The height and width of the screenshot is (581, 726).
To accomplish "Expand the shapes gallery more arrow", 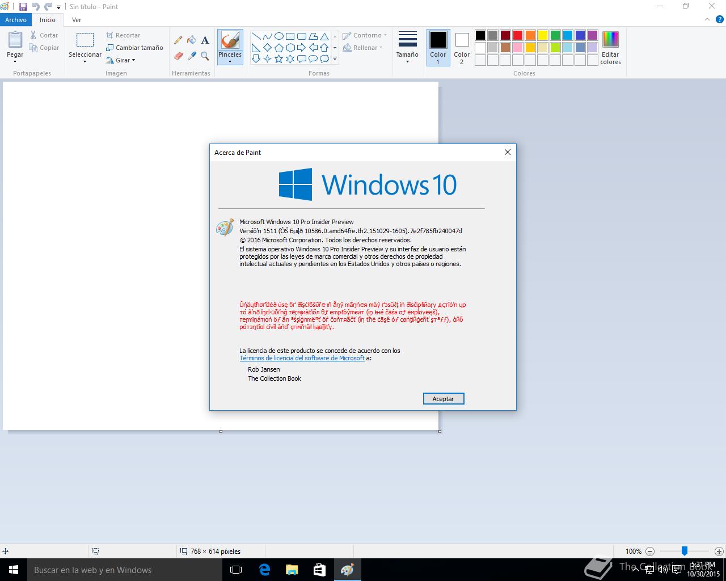I will tap(335, 59).
